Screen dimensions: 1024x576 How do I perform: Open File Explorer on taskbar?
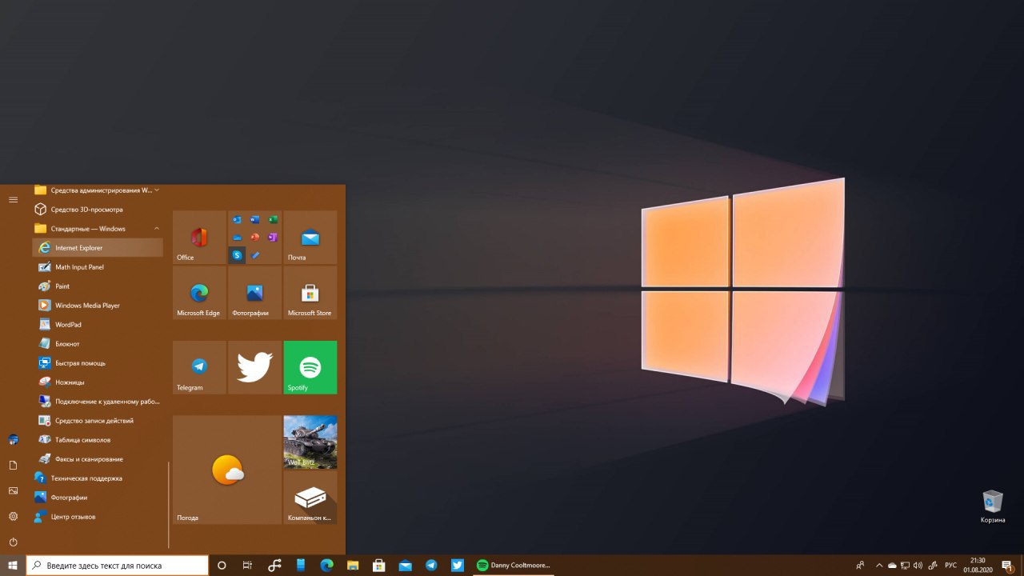[353, 566]
